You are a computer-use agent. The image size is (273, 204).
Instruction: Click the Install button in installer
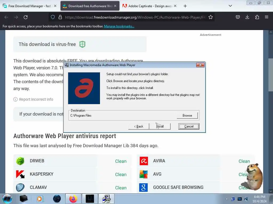tap(160, 126)
